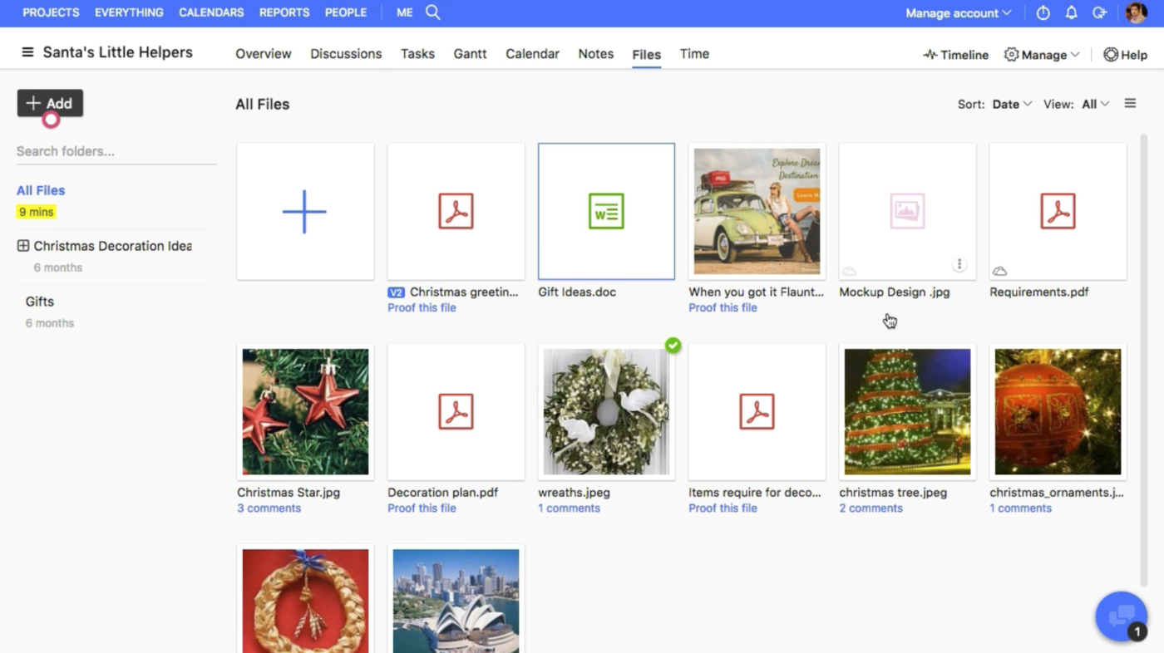Select All Files in sidebar
The image size is (1164, 653).
pyautogui.click(x=41, y=190)
